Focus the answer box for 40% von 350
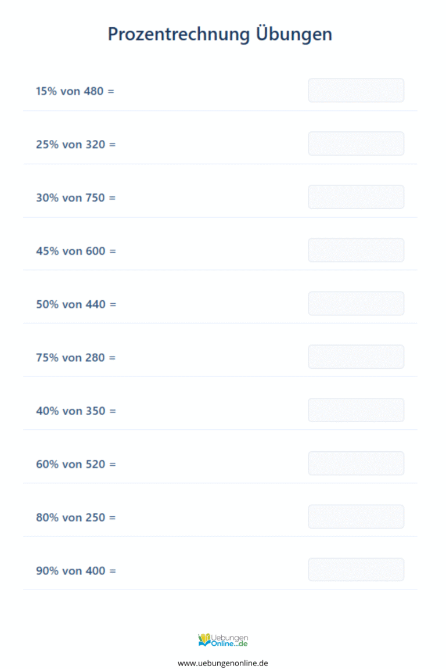 click(x=356, y=410)
